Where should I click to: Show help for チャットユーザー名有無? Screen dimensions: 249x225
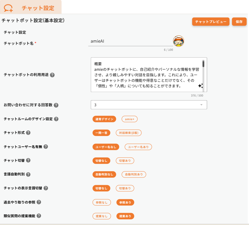(x=46, y=147)
